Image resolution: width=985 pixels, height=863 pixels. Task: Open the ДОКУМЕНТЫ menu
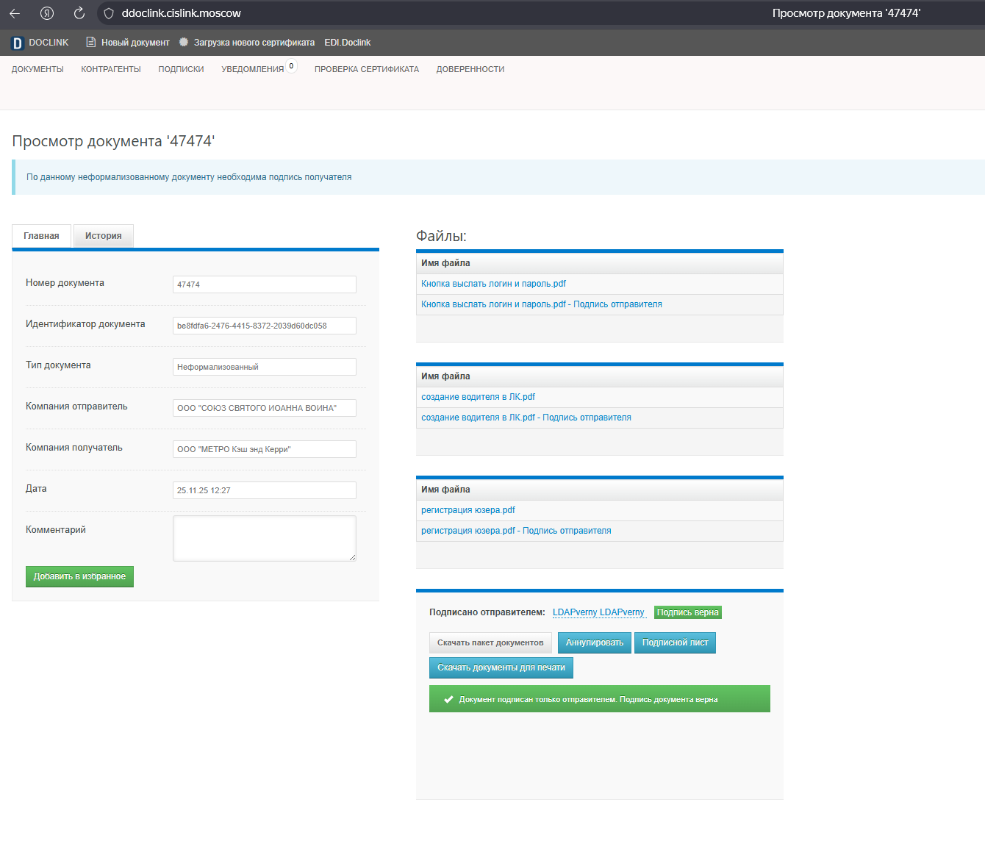(x=37, y=69)
